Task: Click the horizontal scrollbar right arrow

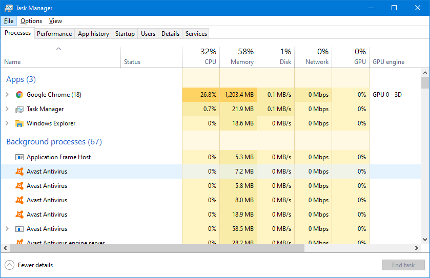Action: [x=417, y=248]
